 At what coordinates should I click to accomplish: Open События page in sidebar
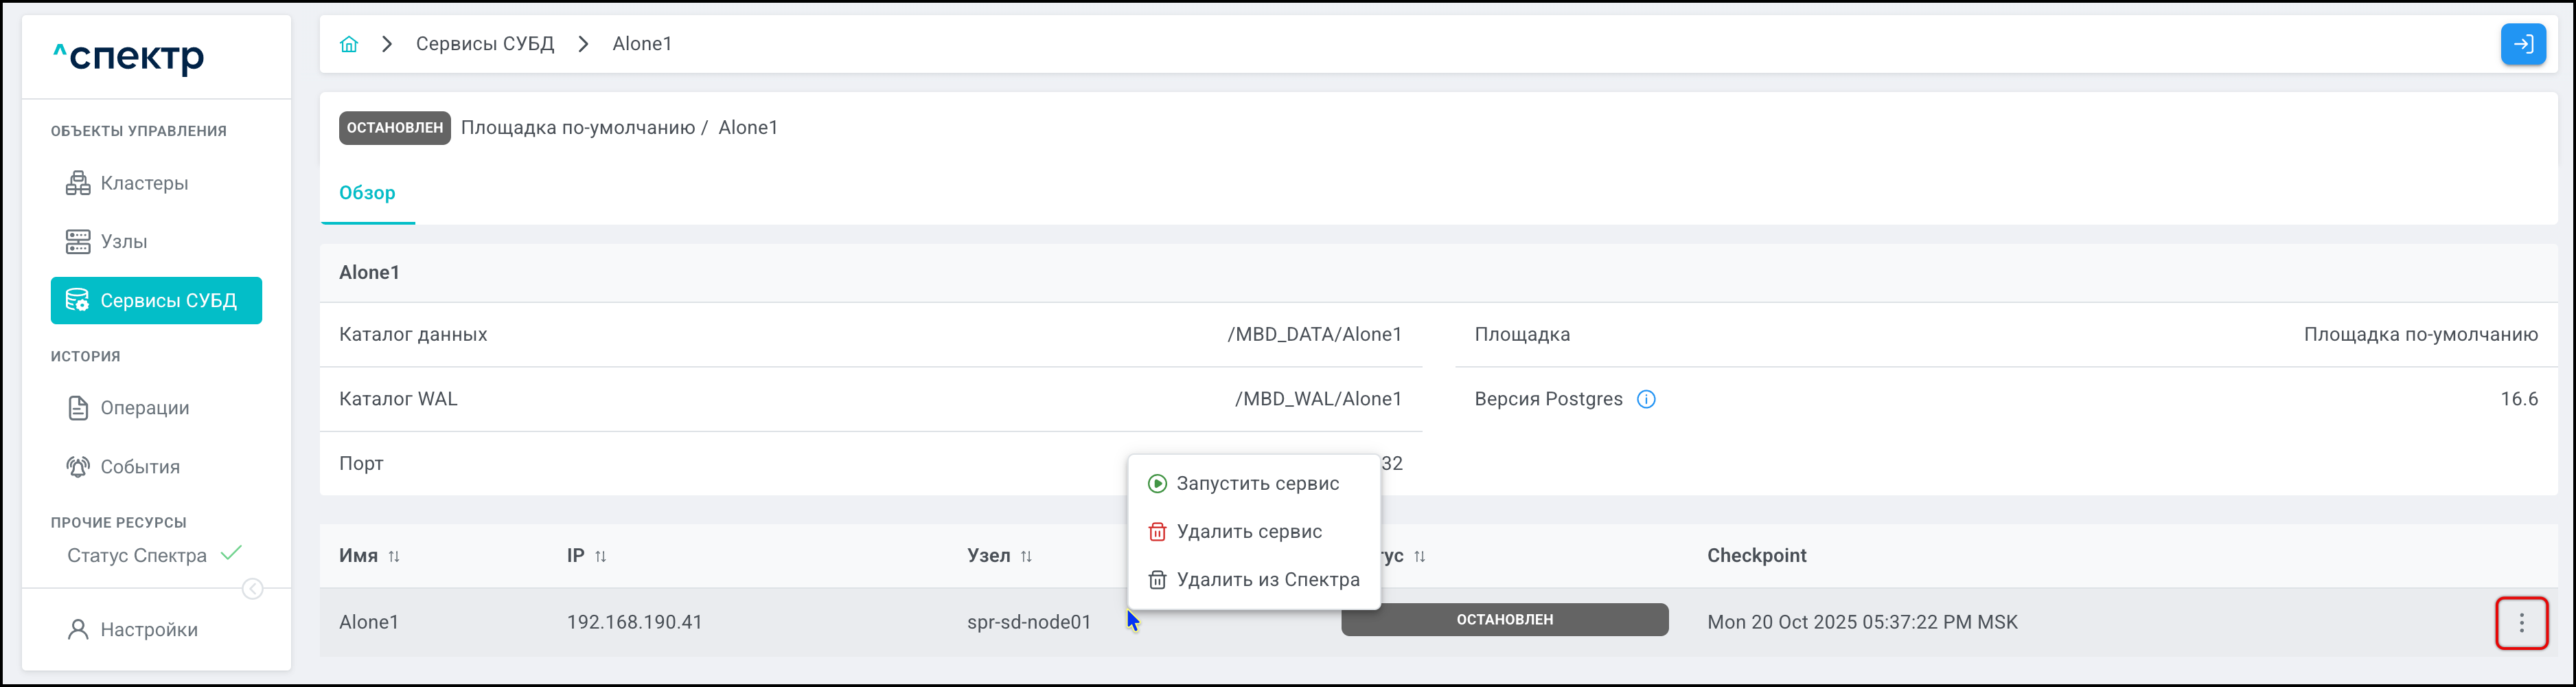click(x=140, y=467)
